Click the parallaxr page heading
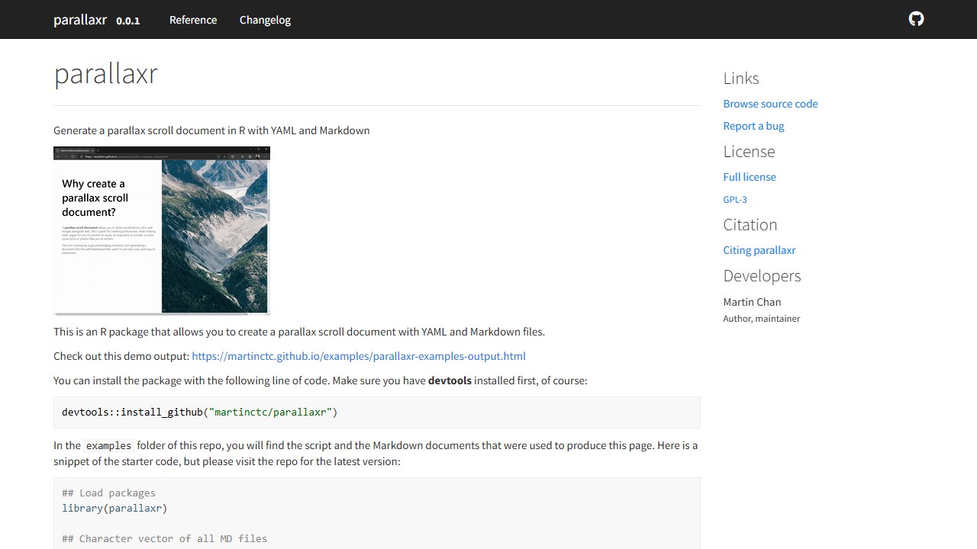The image size is (977, 549). click(105, 74)
